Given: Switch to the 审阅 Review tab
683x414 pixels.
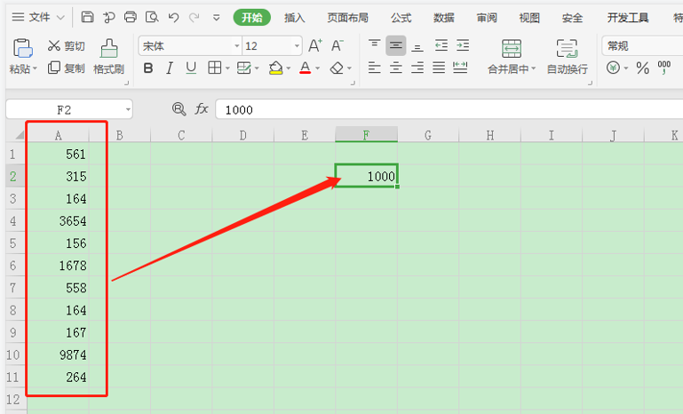Looking at the screenshot, I should coord(487,18).
